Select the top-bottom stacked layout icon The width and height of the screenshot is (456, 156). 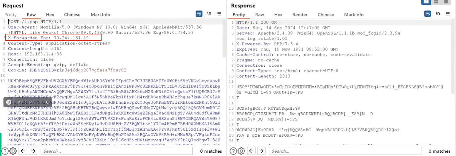[436, 2]
